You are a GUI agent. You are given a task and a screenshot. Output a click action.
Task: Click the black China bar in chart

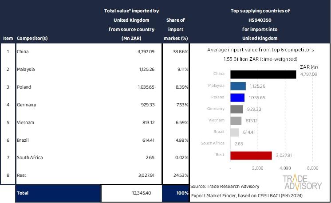tap(263, 74)
